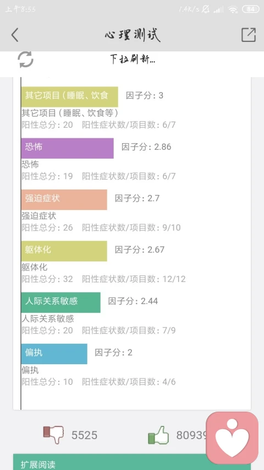
Task: Tap the olive 躯体化 bar
Action: (64, 251)
